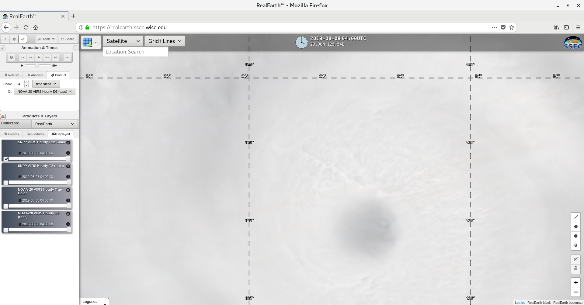Click the edit shapes tool
Viewport: 584px width, 305px height.
[575, 259]
